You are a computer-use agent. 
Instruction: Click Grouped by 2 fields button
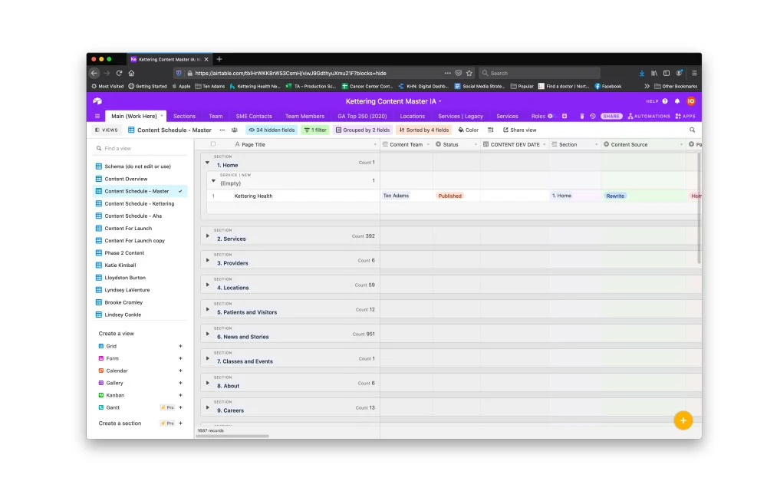pyautogui.click(x=363, y=130)
